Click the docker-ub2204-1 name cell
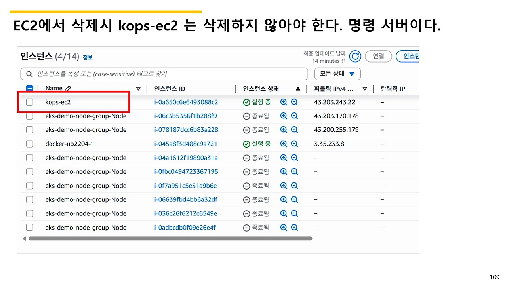507x285 pixels. [70, 144]
